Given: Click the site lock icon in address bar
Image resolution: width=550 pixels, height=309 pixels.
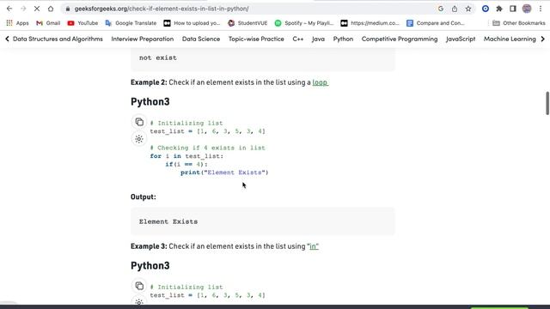Looking at the screenshot, I should 68,9.
